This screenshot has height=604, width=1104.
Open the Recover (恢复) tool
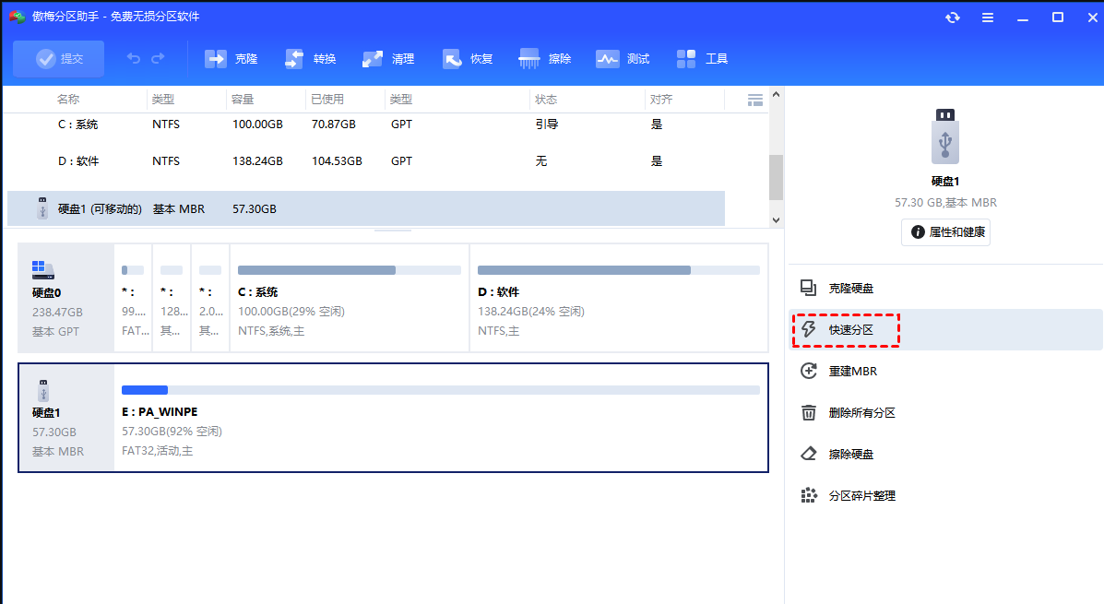pyautogui.click(x=452, y=59)
